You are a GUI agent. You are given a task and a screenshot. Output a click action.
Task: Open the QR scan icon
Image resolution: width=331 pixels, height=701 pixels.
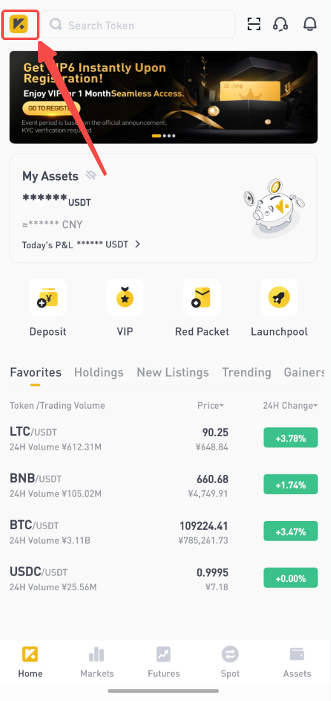[254, 24]
